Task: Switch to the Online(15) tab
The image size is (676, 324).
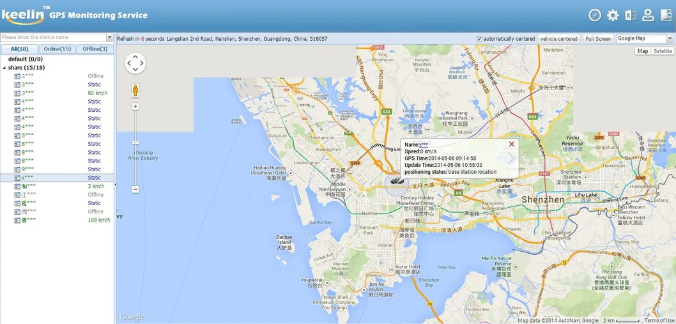Action: [57, 49]
